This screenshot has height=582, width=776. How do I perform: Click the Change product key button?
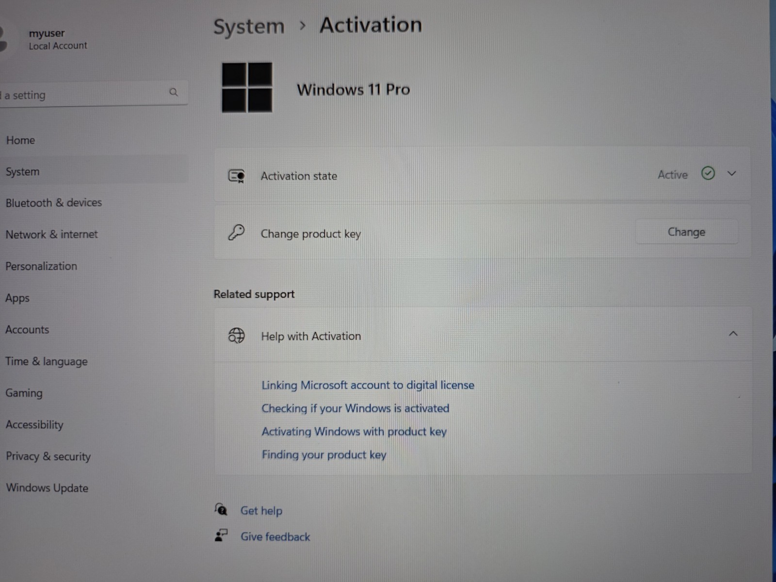686,232
